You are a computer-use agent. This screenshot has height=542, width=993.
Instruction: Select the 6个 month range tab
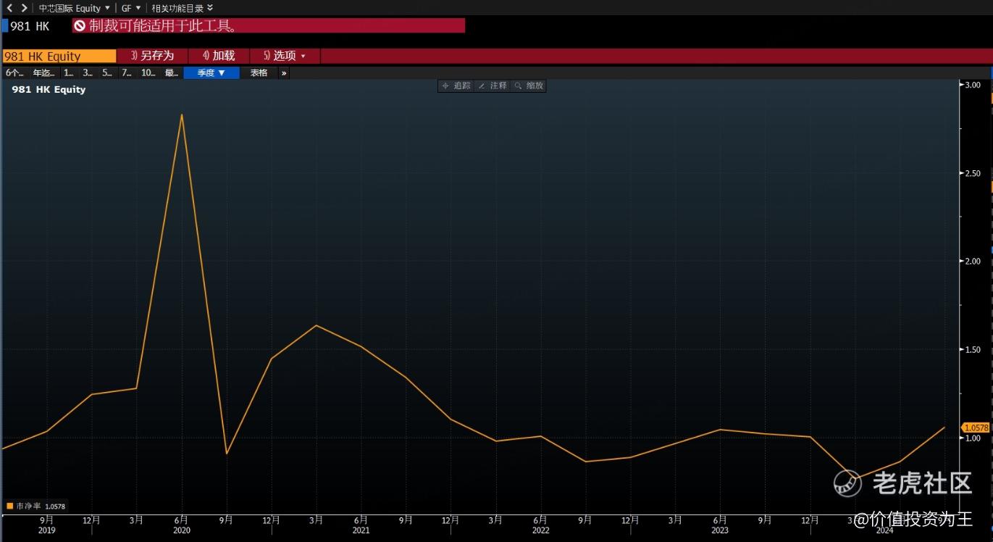pos(14,73)
